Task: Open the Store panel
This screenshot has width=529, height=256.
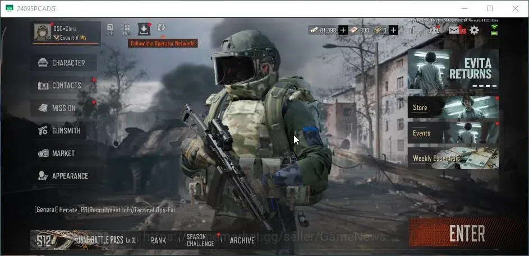Action: point(453,107)
